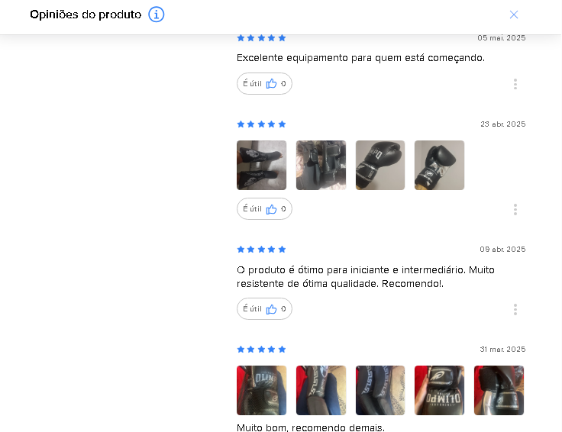Open the third glove photo from 23 abr. review

pos(380,165)
